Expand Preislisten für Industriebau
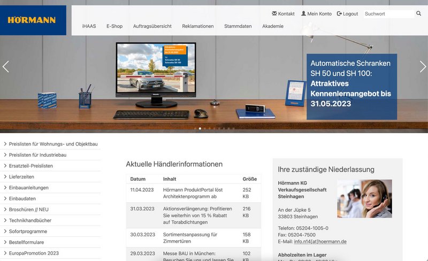The height and width of the screenshot is (261, 428). coord(51,155)
